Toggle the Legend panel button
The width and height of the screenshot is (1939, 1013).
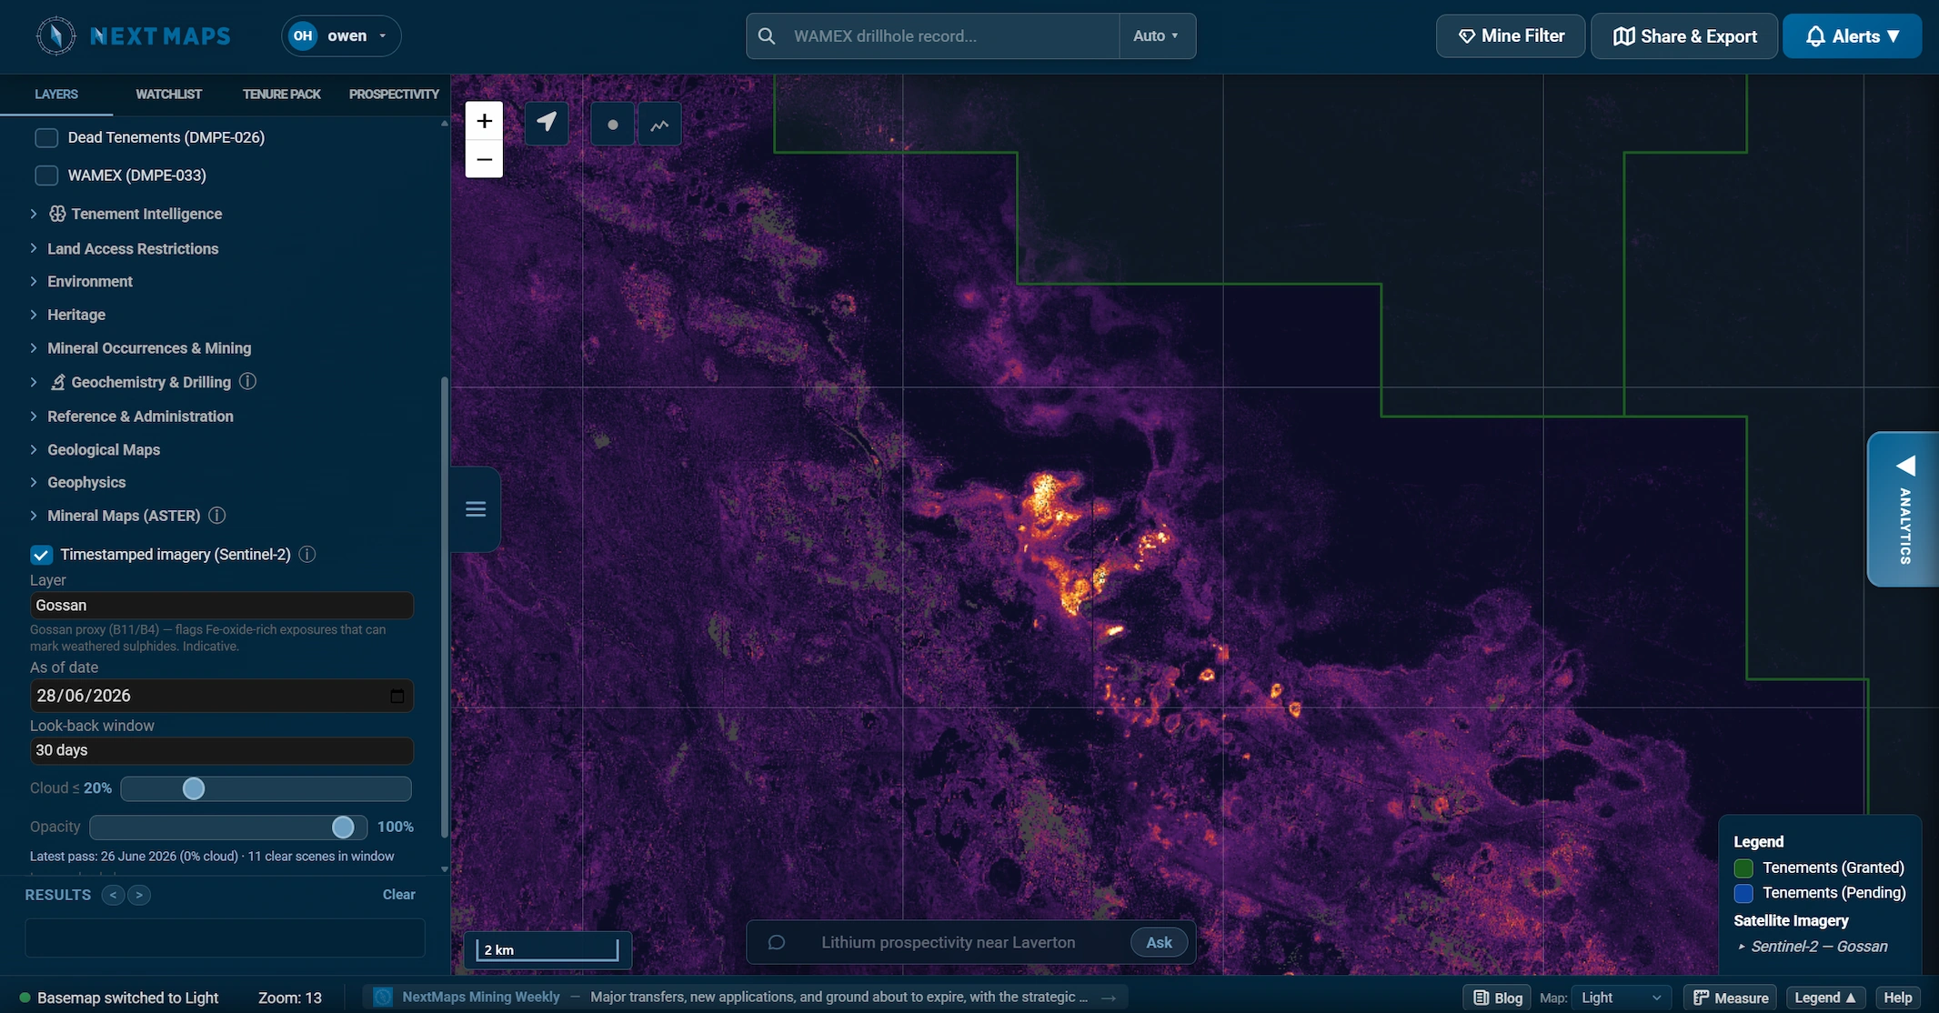point(1825,998)
